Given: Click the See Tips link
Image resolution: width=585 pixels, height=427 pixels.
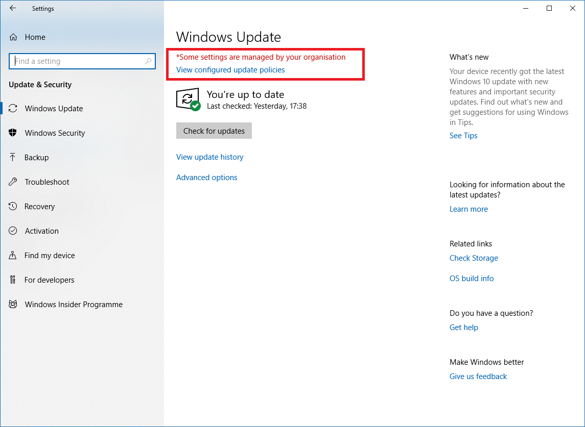Looking at the screenshot, I should click(x=463, y=136).
